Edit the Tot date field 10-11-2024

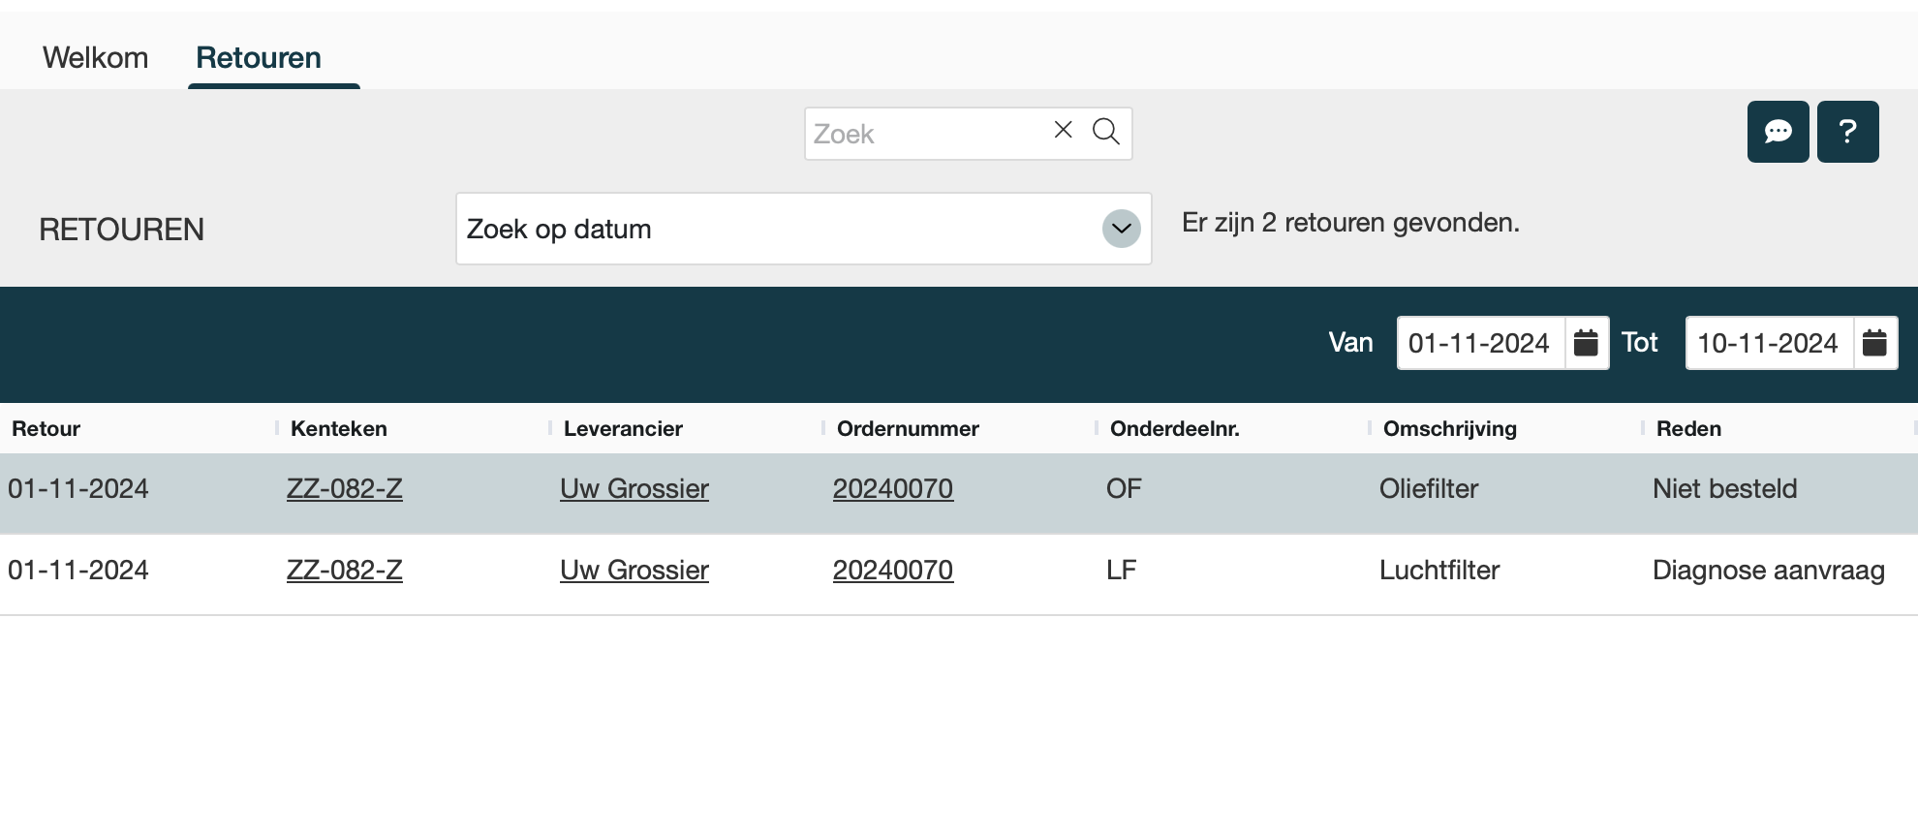point(1768,343)
